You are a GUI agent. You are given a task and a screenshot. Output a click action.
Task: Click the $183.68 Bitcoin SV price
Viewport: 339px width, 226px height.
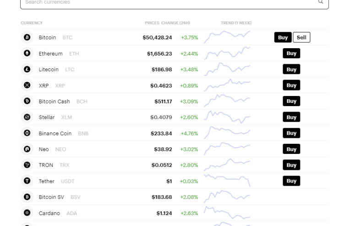[162, 197]
